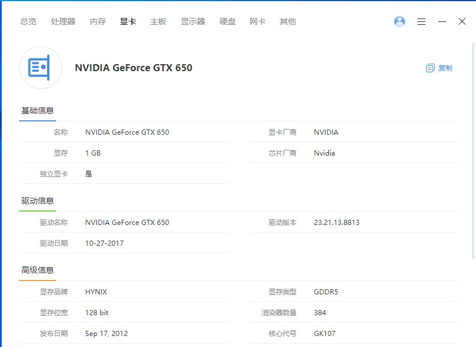
Task: Minimize the hardware info window
Action: (x=442, y=21)
